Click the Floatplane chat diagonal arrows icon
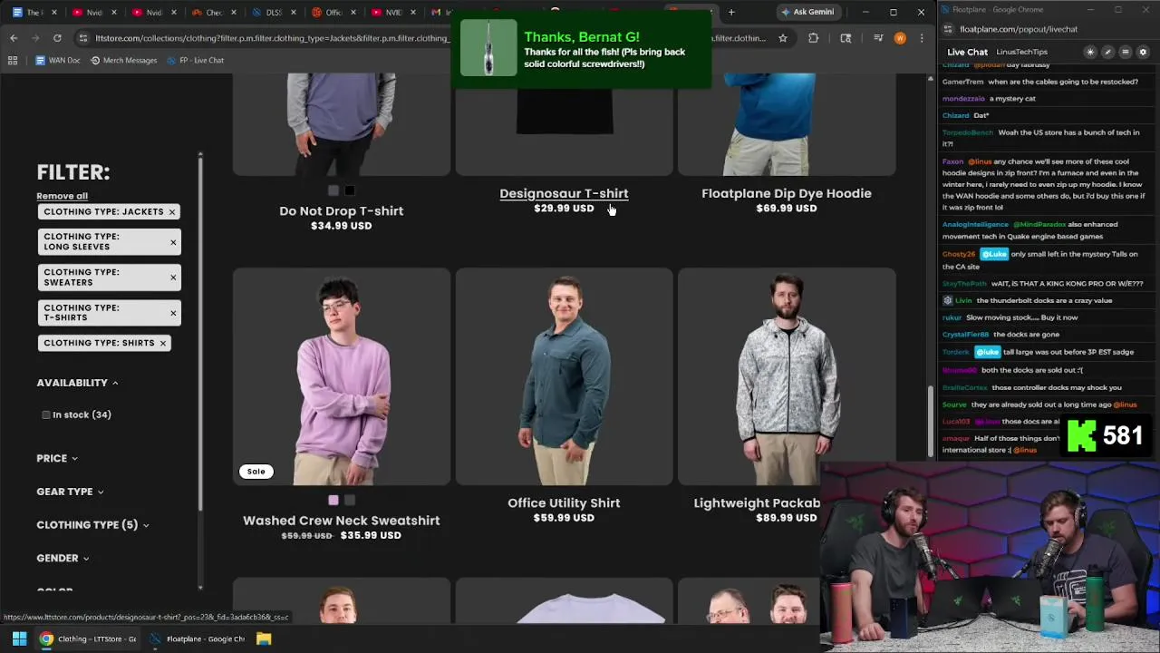1160x653 pixels. 1107,52
